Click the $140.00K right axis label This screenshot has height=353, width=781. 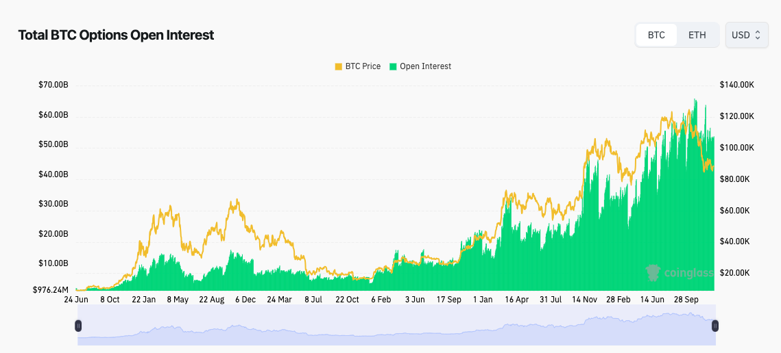[736, 85]
